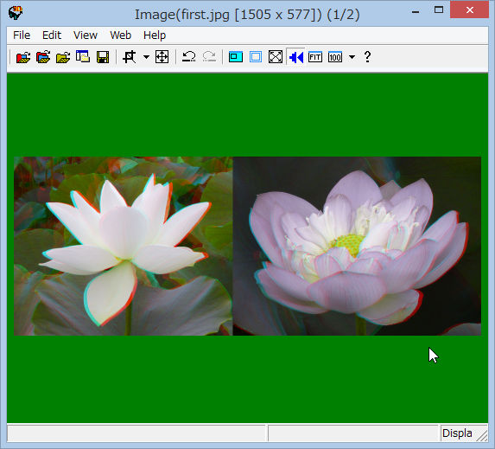The image size is (495, 449).
Task: Click the redo arrow icon
Action: [x=209, y=57]
